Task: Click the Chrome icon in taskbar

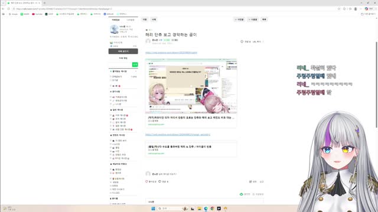Action: pos(213,208)
